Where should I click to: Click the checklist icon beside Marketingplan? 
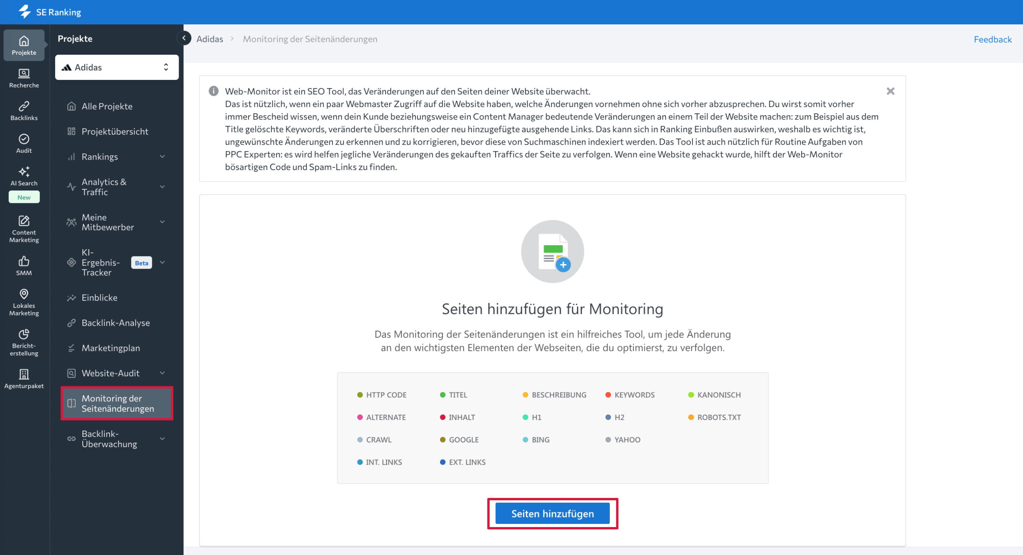(72, 348)
